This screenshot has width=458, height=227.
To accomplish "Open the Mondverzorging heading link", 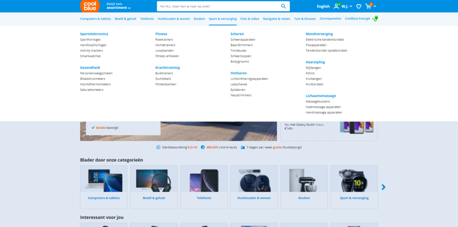I will point(319,34).
